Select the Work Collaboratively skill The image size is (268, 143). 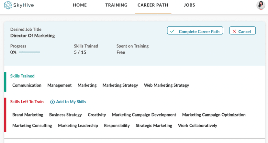(197, 126)
